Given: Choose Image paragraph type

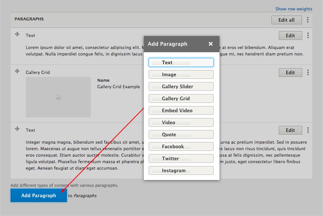Looking at the screenshot, I should coord(181,75).
